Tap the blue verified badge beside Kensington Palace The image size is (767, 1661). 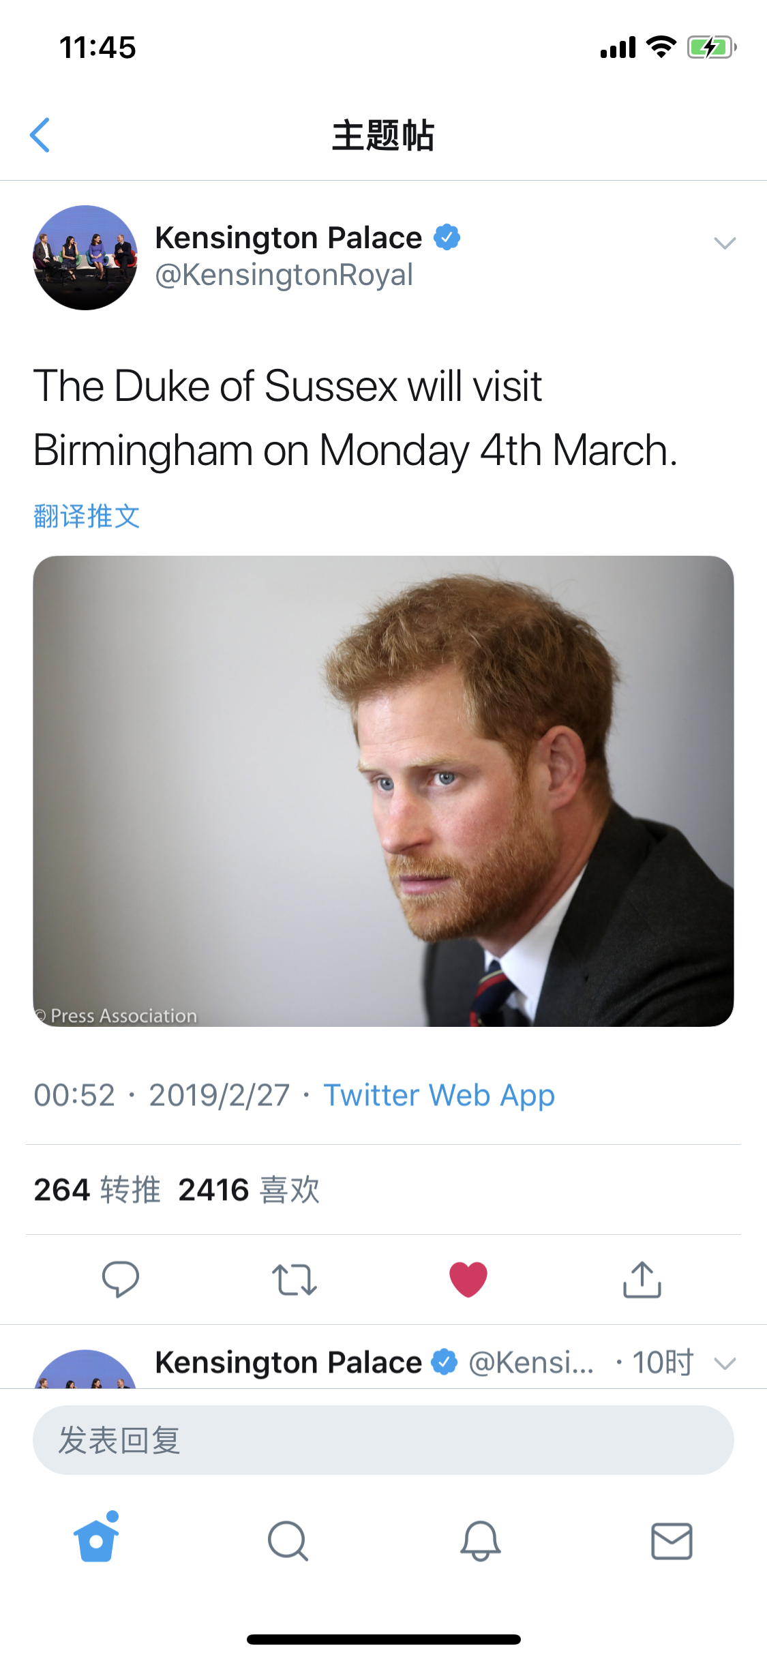(447, 237)
